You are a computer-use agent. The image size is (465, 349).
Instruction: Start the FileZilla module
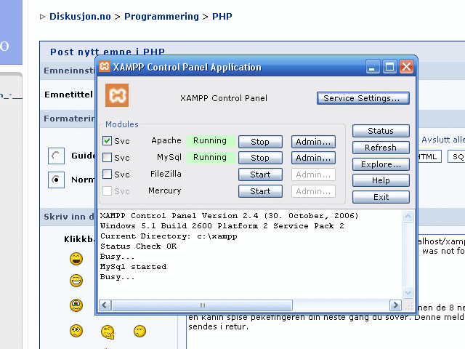(x=260, y=174)
